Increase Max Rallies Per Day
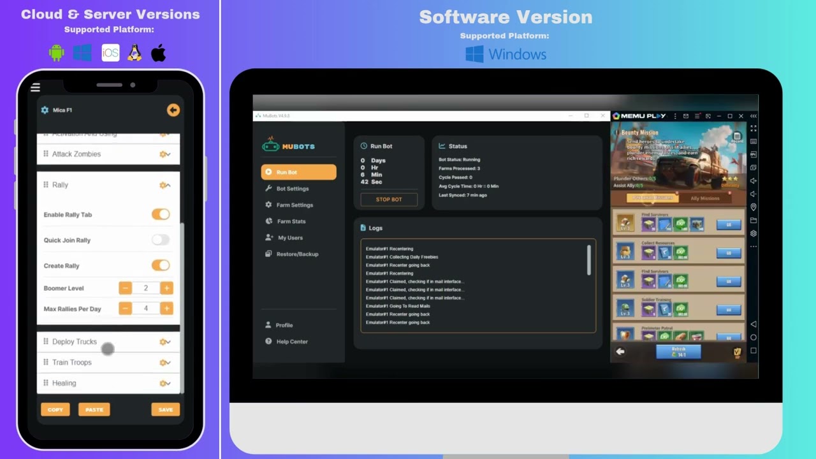Image resolution: width=816 pixels, height=459 pixels. coord(166,309)
